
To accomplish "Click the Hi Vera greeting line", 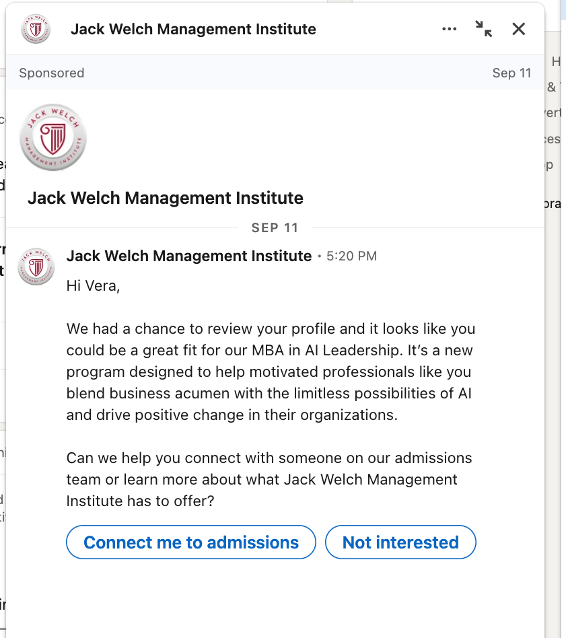I will click(93, 286).
